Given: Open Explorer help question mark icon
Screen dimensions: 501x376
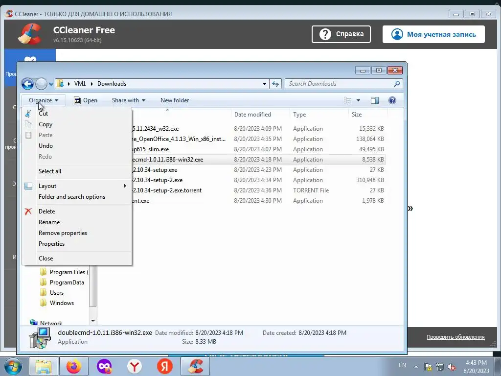Looking at the screenshot, I should (x=392, y=100).
